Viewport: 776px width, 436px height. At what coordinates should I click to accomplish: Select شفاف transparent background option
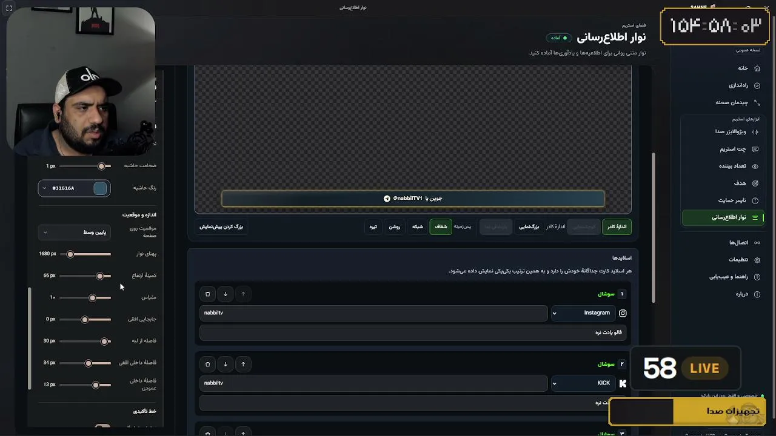[441, 226]
